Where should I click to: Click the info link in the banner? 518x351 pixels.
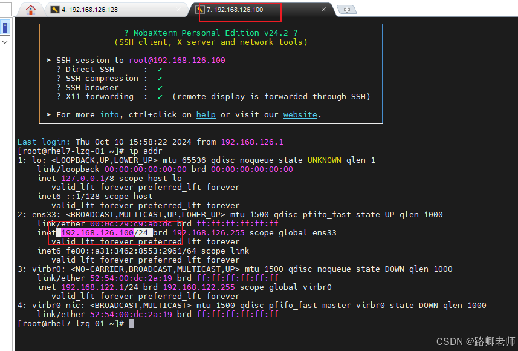[x=109, y=114]
